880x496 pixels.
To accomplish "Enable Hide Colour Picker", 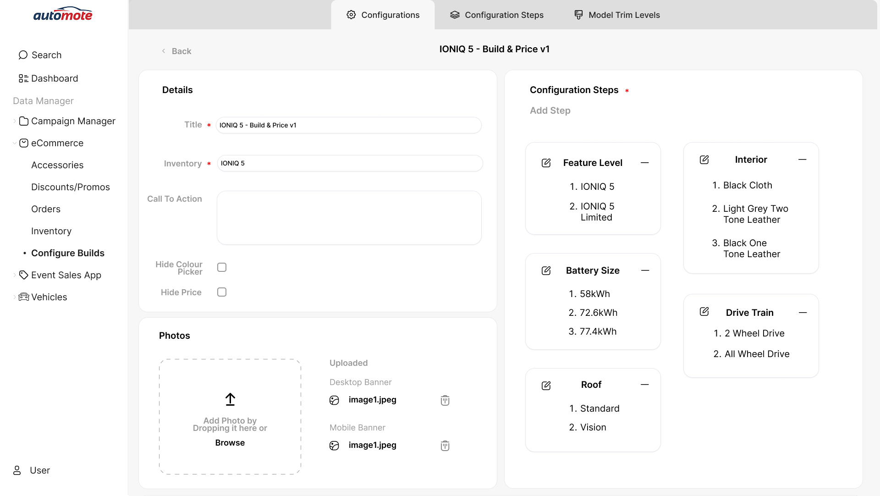I will tap(222, 267).
